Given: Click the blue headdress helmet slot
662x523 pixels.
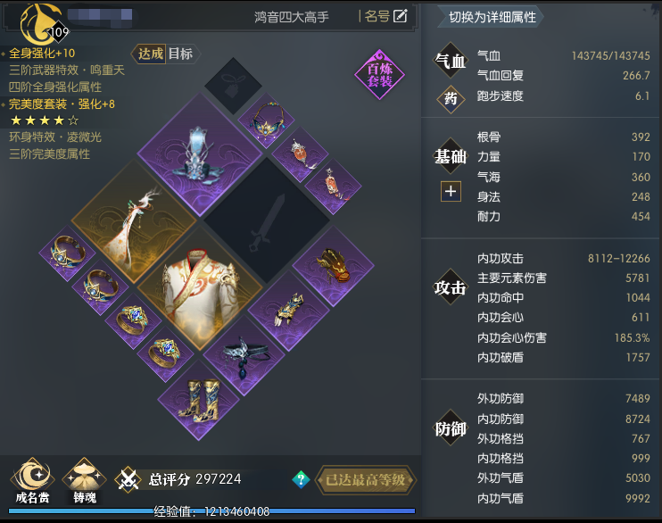Looking at the screenshot, I should pos(198,155).
